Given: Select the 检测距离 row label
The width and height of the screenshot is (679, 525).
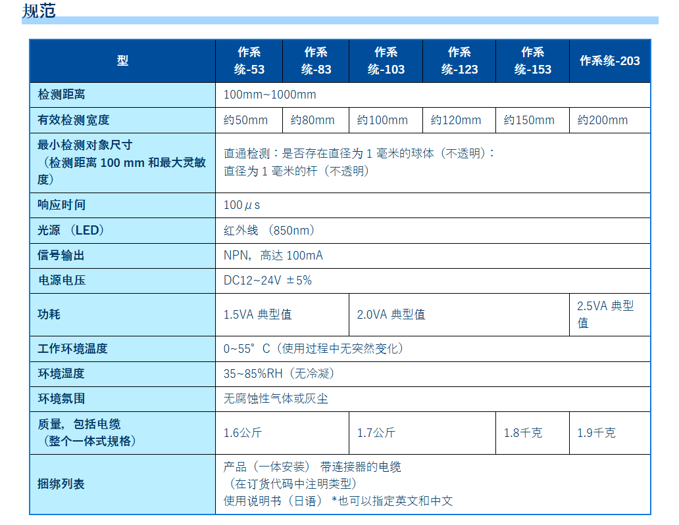Looking at the screenshot, I should click(62, 95).
